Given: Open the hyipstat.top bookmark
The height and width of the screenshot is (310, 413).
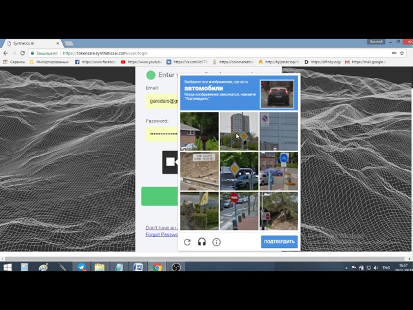Looking at the screenshot, I should point(279,62).
